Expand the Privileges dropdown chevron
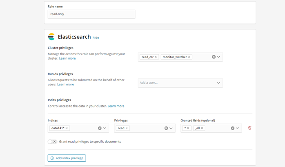 click(171, 128)
